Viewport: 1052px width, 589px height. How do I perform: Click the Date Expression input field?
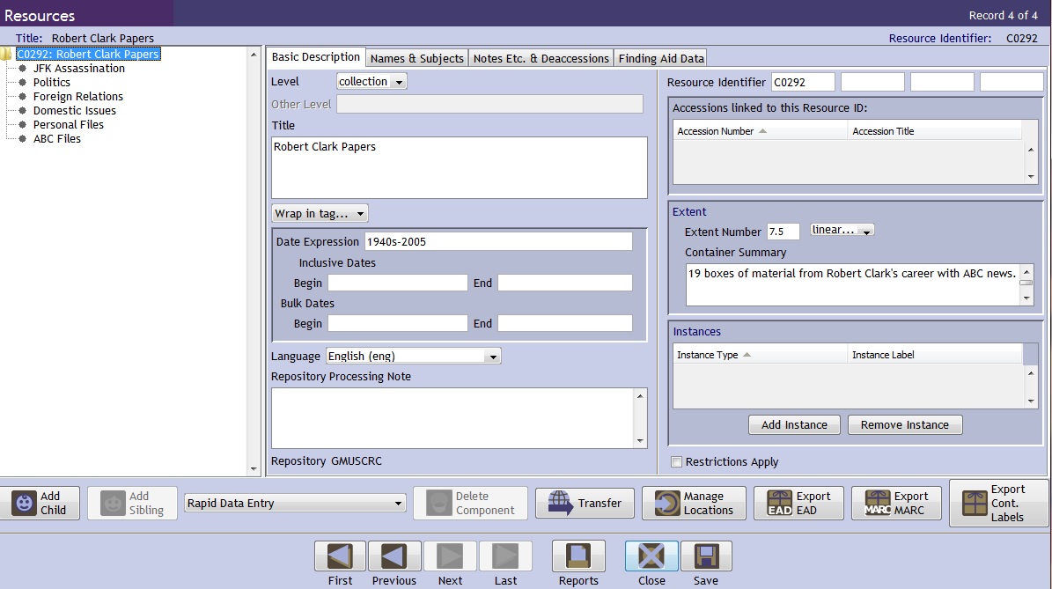(497, 241)
